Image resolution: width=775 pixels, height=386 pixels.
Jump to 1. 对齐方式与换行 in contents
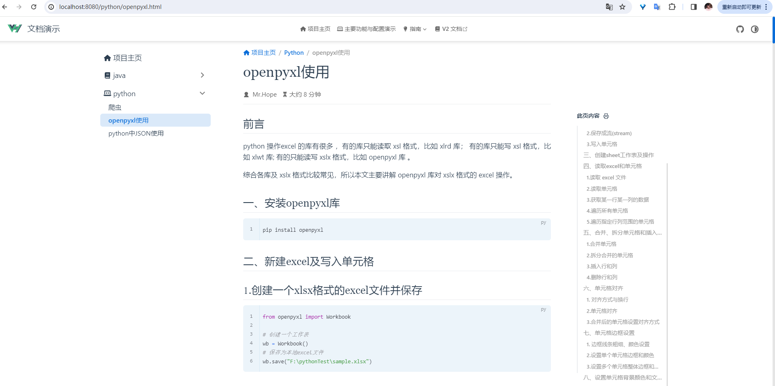click(607, 300)
